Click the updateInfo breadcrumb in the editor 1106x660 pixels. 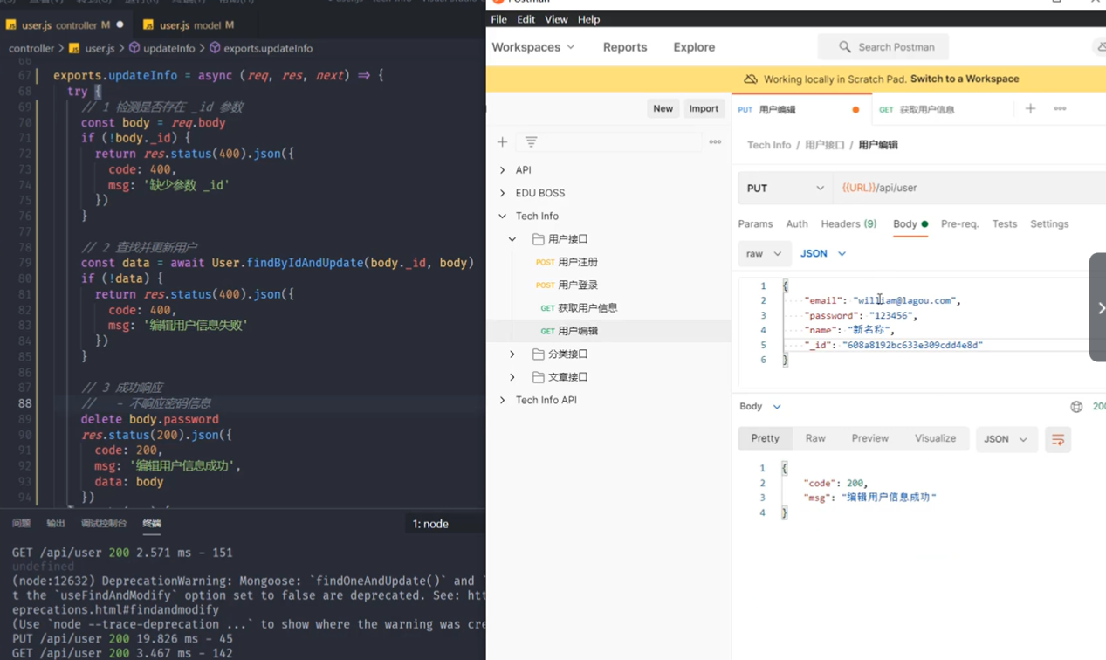162,48
